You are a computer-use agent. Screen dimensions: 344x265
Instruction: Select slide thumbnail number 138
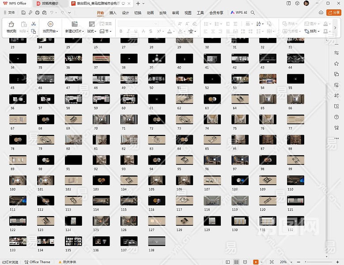point(156,241)
